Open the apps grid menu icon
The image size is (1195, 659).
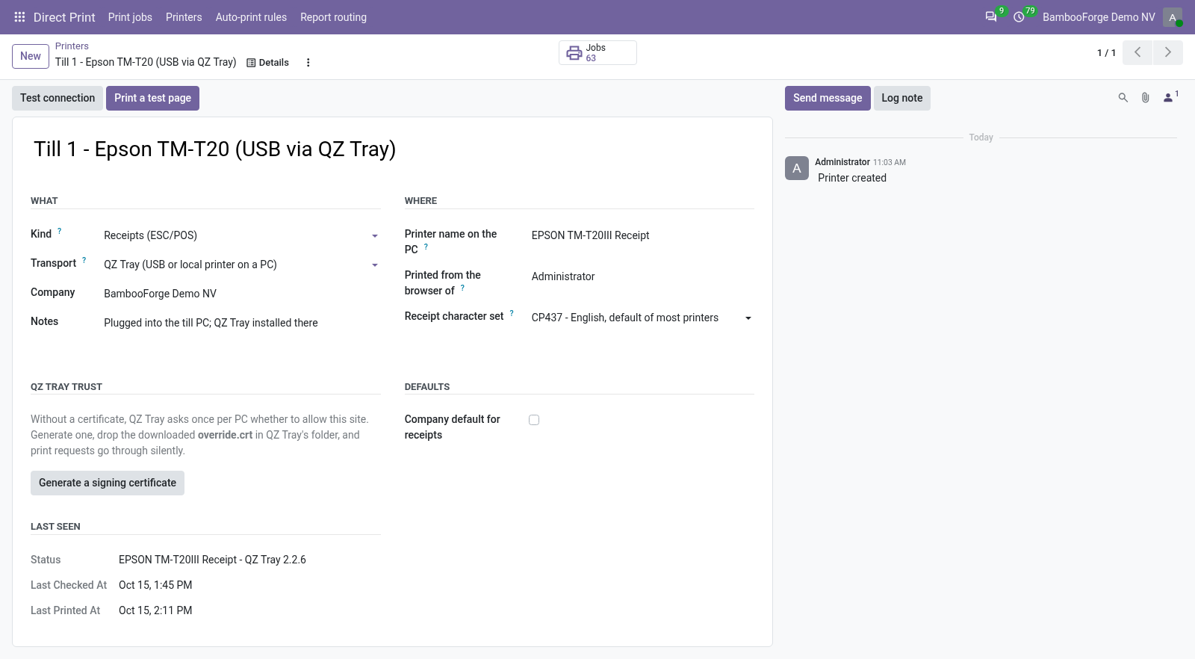pyautogui.click(x=20, y=16)
